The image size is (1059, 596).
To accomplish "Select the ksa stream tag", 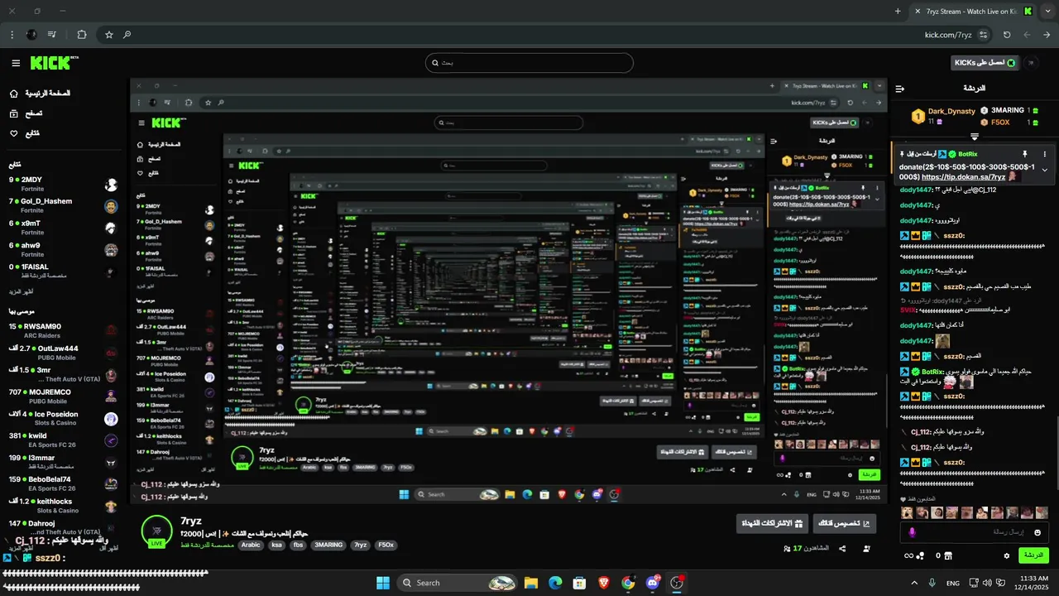I will coord(276,546).
